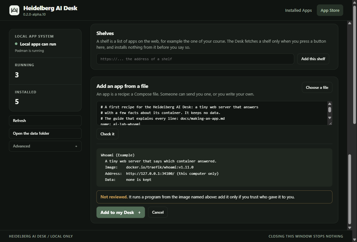Add Whoami to my Desk
Image resolution: width=357 pixels, height=242 pixels.
click(121, 212)
